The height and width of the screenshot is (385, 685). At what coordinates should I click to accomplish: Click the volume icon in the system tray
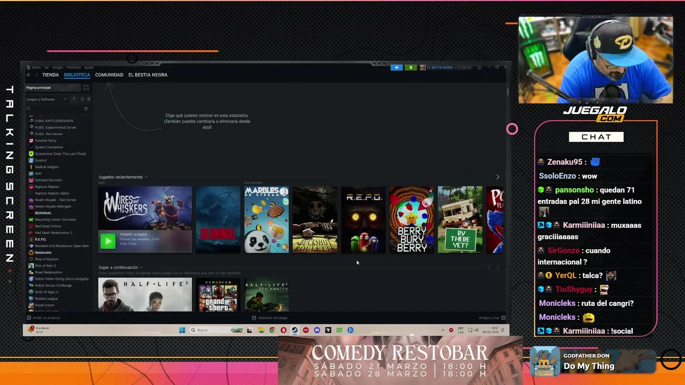[x=476, y=330]
